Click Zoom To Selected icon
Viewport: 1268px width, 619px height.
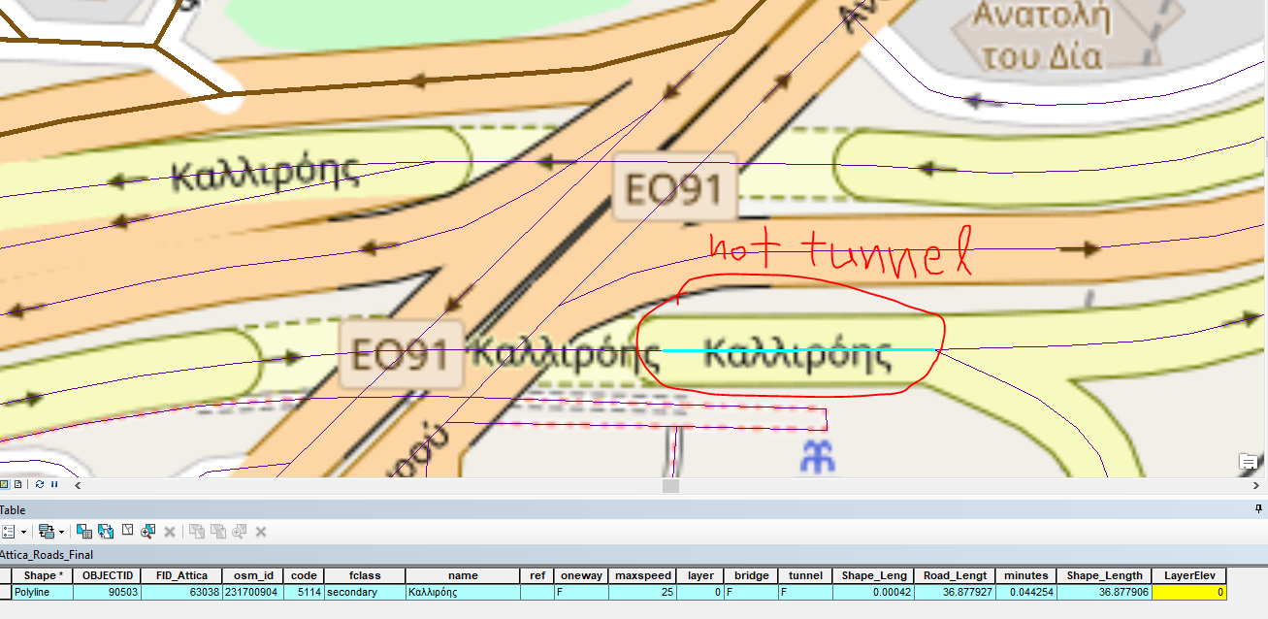147,532
